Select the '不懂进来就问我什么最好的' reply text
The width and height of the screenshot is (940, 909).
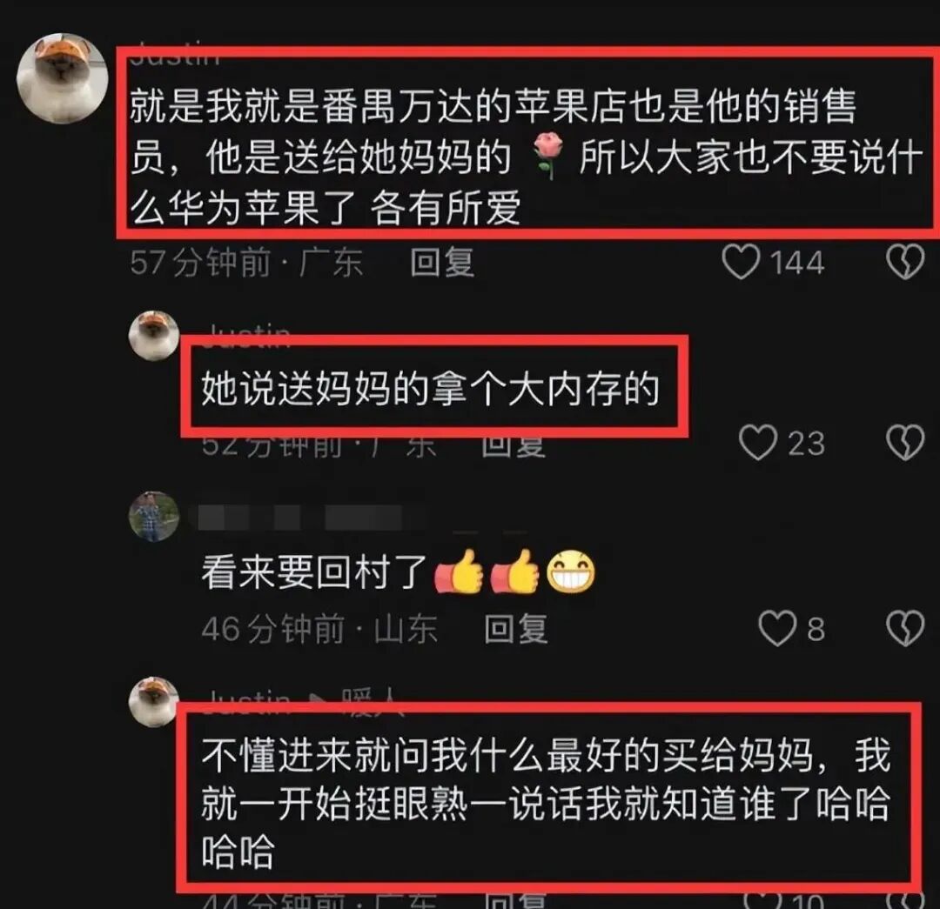546,803
